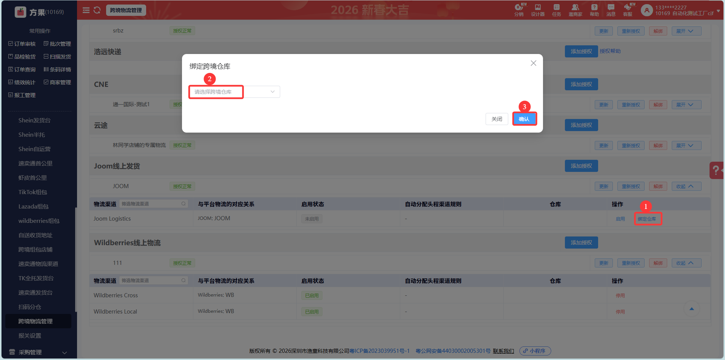Expand the 采购管理 sidebar section
This screenshot has width=725, height=360.
[x=38, y=352]
